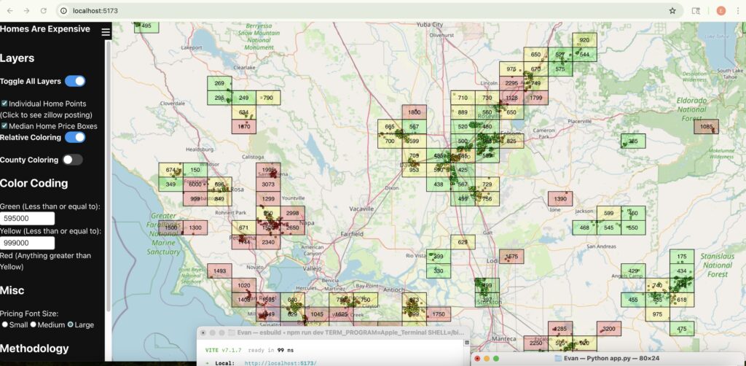Click the red 1085 price box on map
The image size is (746, 366).
coord(705,127)
